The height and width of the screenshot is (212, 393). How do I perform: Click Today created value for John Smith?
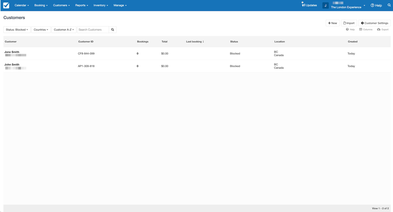click(351, 66)
